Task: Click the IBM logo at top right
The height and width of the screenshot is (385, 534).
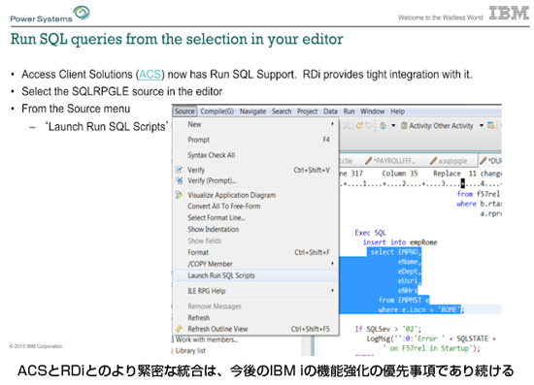Action: pyautogui.click(x=509, y=13)
